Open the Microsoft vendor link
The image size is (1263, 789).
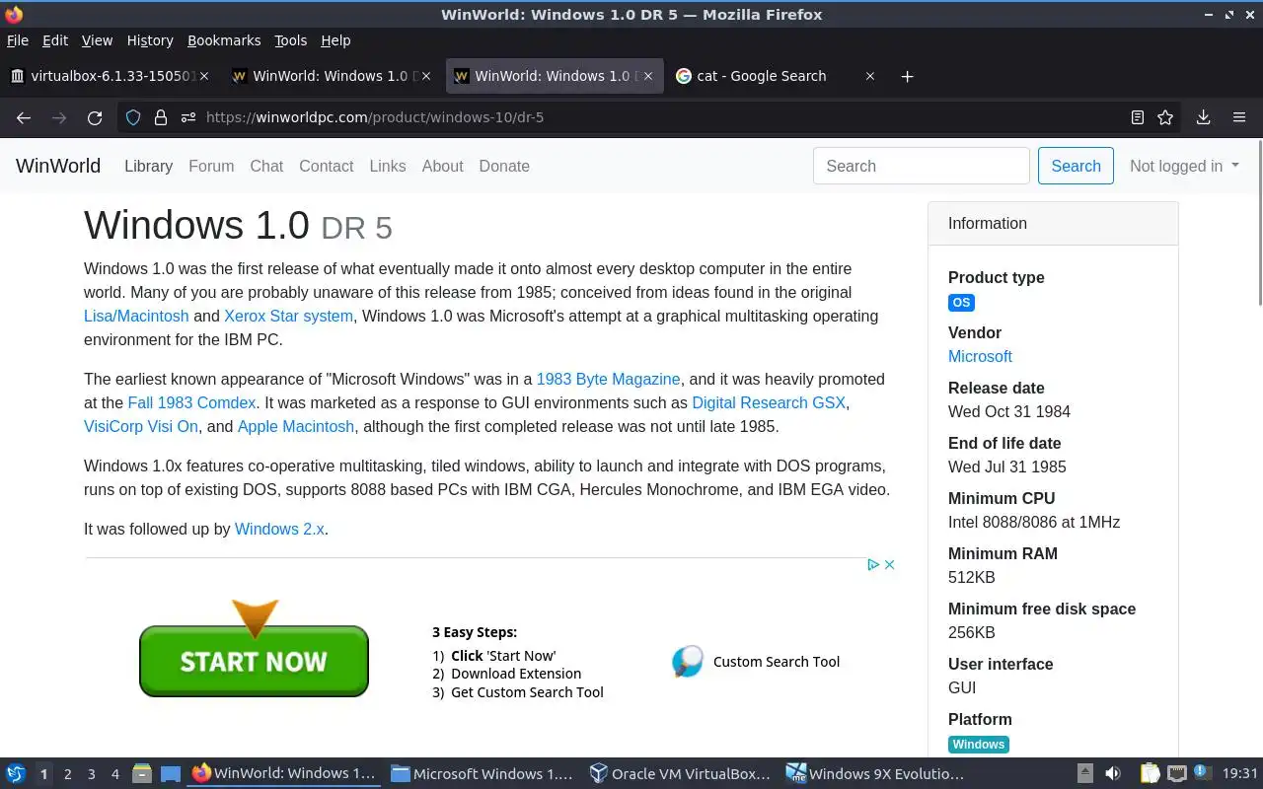pos(980,356)
